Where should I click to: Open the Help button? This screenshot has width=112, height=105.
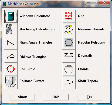[x=56, y=97]
